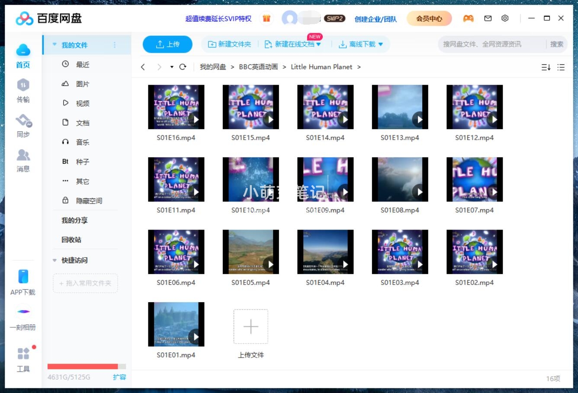The image size is (578, 393).
Task: Open the game controller icon in title bar
Action: (x=468, y=18)
